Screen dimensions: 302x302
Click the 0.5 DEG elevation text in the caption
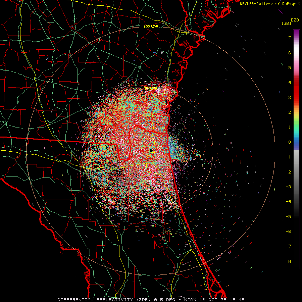[x=164, y=300]
